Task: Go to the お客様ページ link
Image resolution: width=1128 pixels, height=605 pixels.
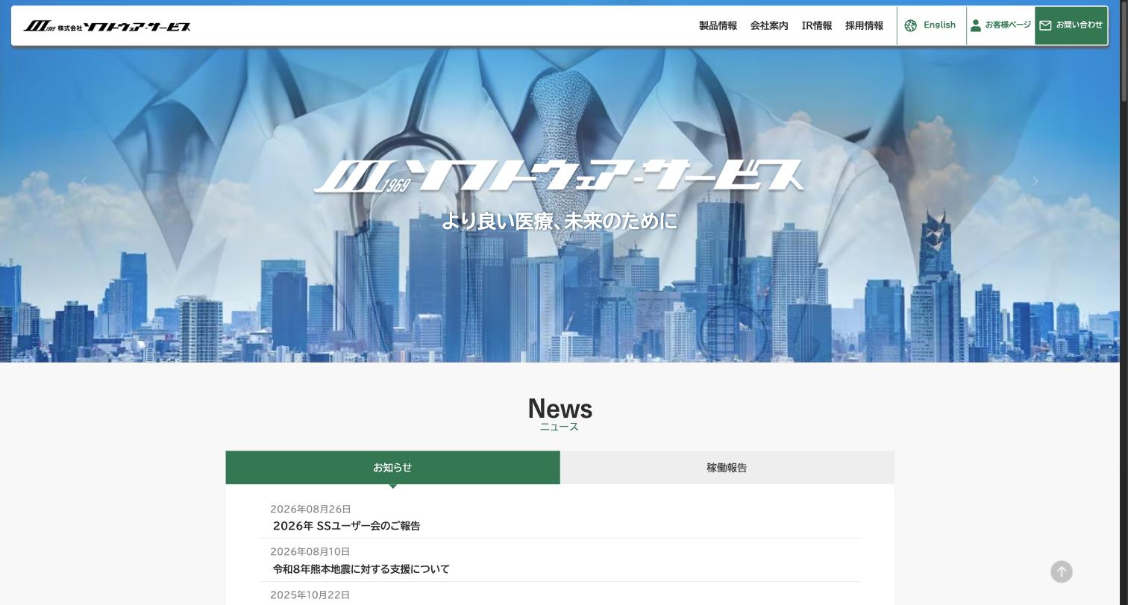Action: coord(1000,25)
